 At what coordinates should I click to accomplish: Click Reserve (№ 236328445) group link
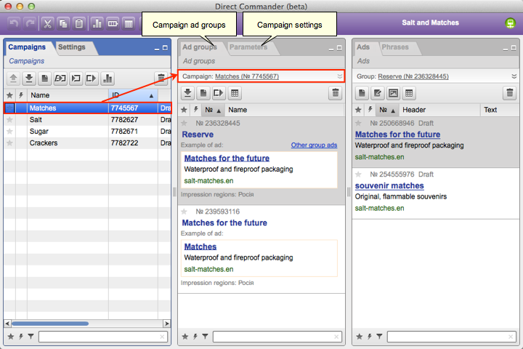click(x=413, y=76)
